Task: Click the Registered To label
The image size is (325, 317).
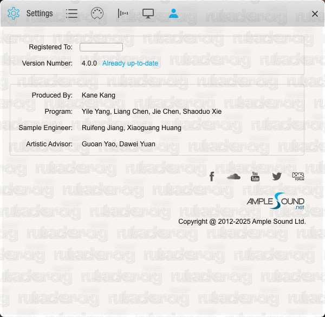Action: (50, 47)
